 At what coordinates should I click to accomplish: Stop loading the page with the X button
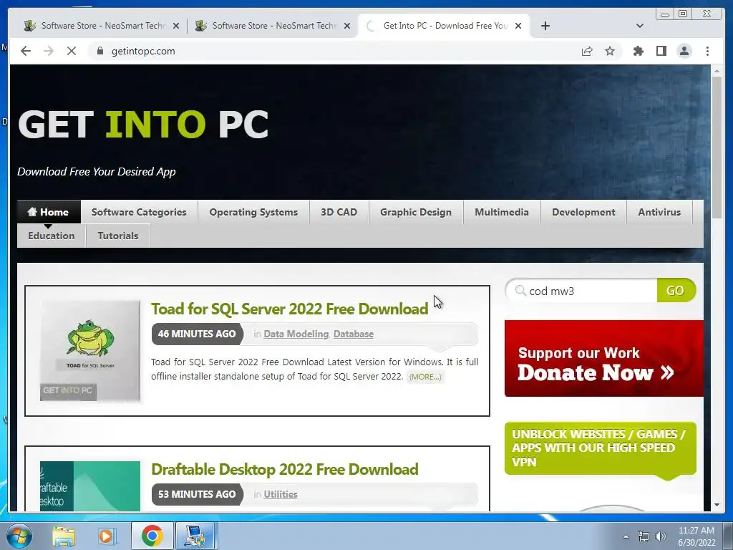click(x=72, y=51)
